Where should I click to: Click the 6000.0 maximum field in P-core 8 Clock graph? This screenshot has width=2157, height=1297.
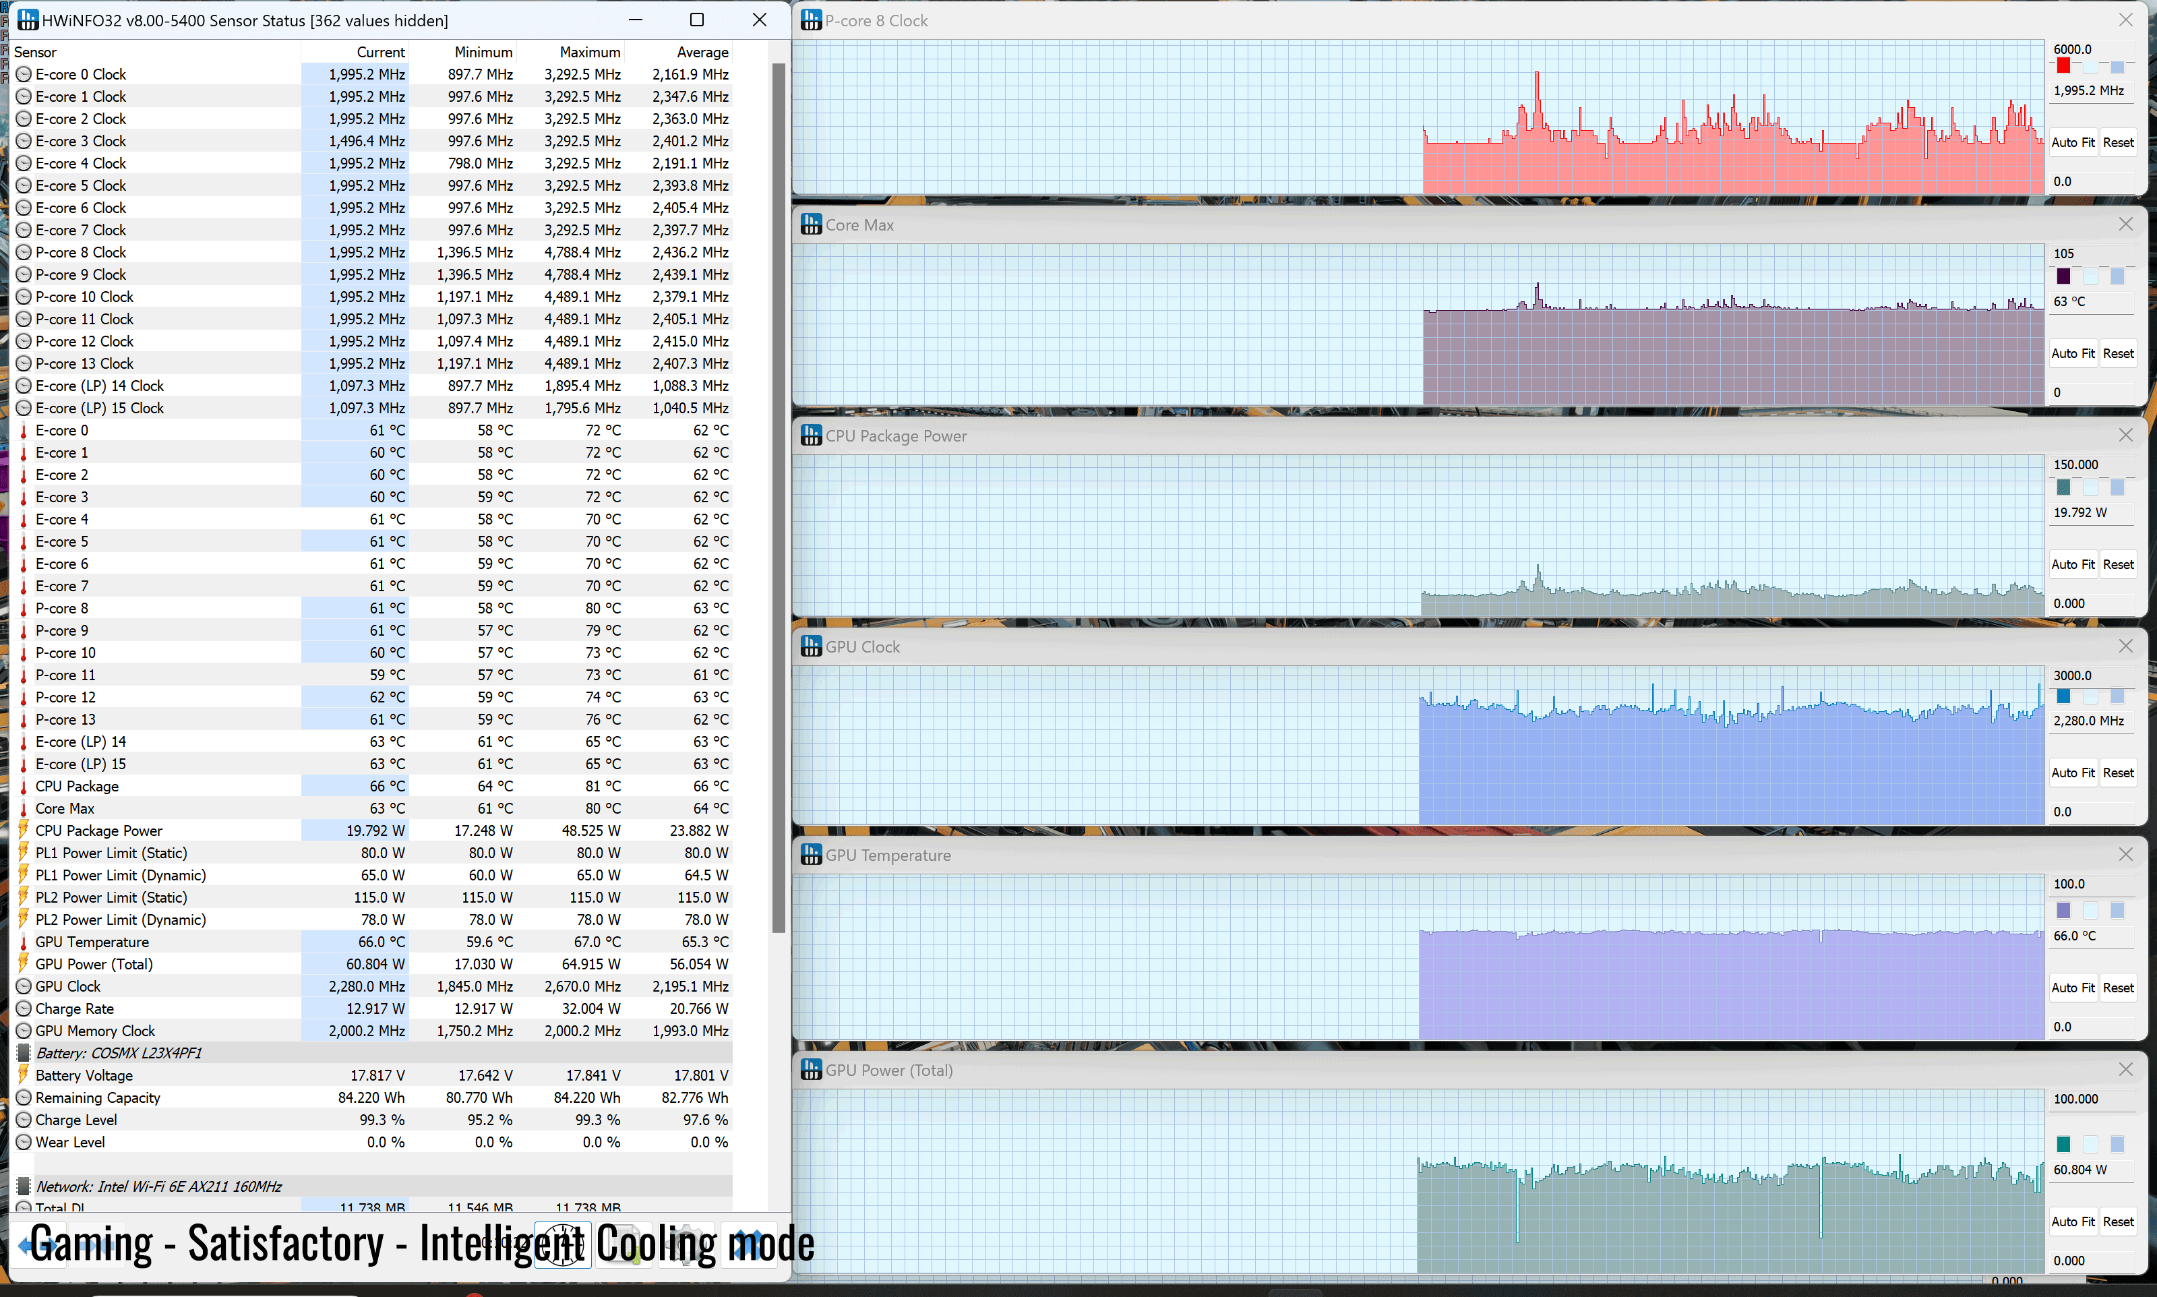tap(2092, 49)
